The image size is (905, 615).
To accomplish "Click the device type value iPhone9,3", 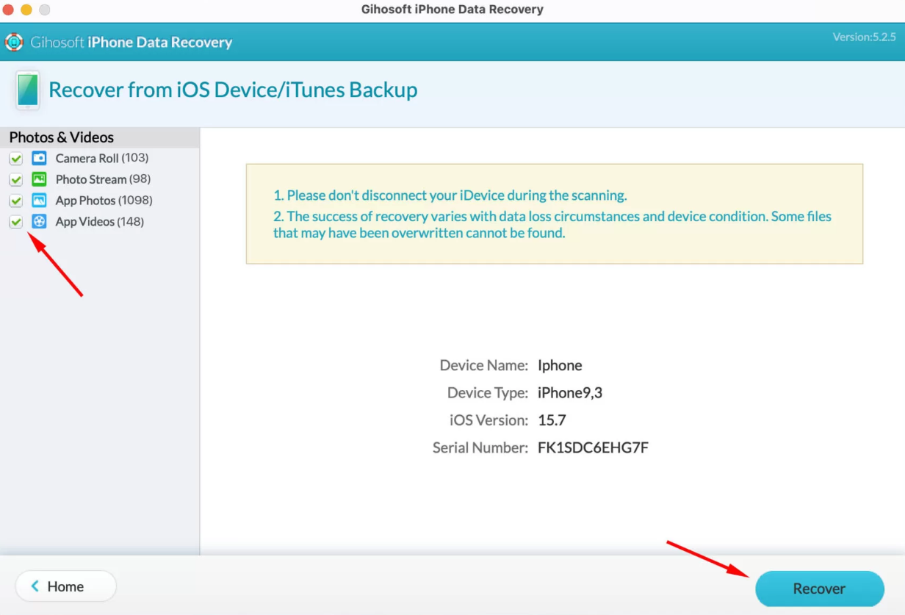I will 570,393.
